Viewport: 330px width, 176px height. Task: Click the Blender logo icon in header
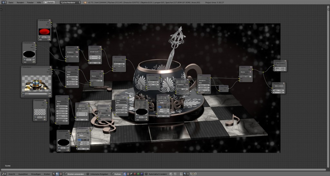point(85,3)
